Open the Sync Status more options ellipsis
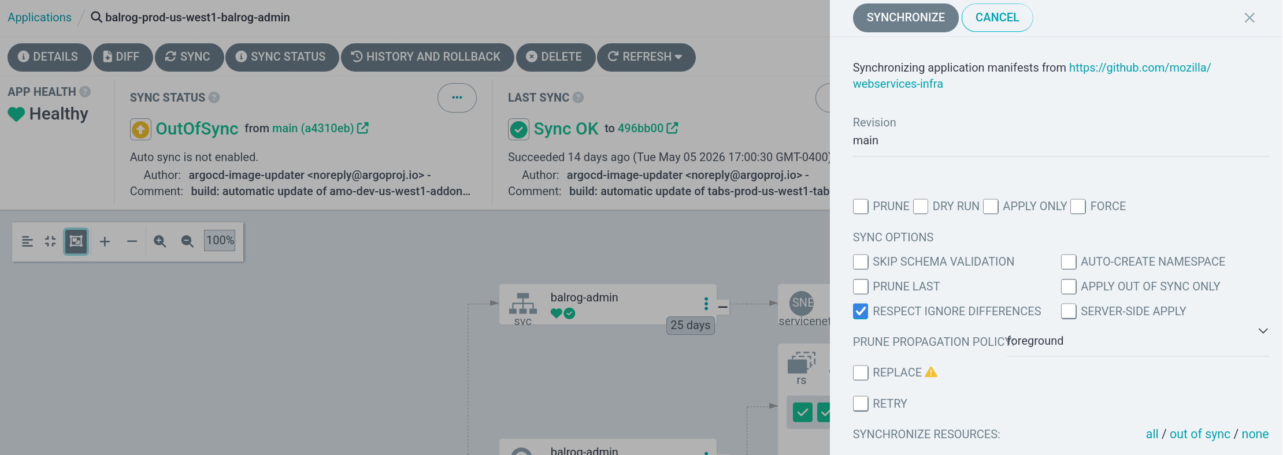1283x455 pixels. pyautogui.click(x=457, y=98)
